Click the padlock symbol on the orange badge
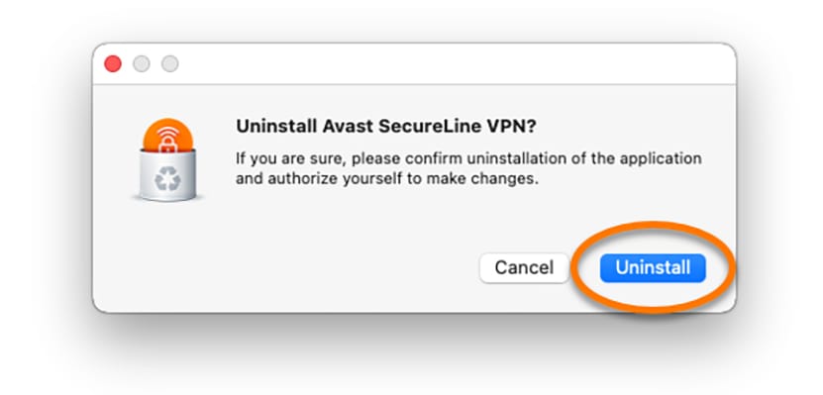This screenshot has height=395, width=823. point(168,144)
